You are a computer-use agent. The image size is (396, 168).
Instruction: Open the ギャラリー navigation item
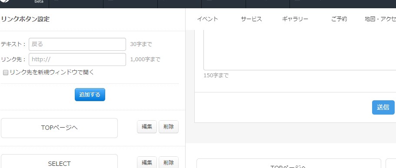[x=295, y=19]
